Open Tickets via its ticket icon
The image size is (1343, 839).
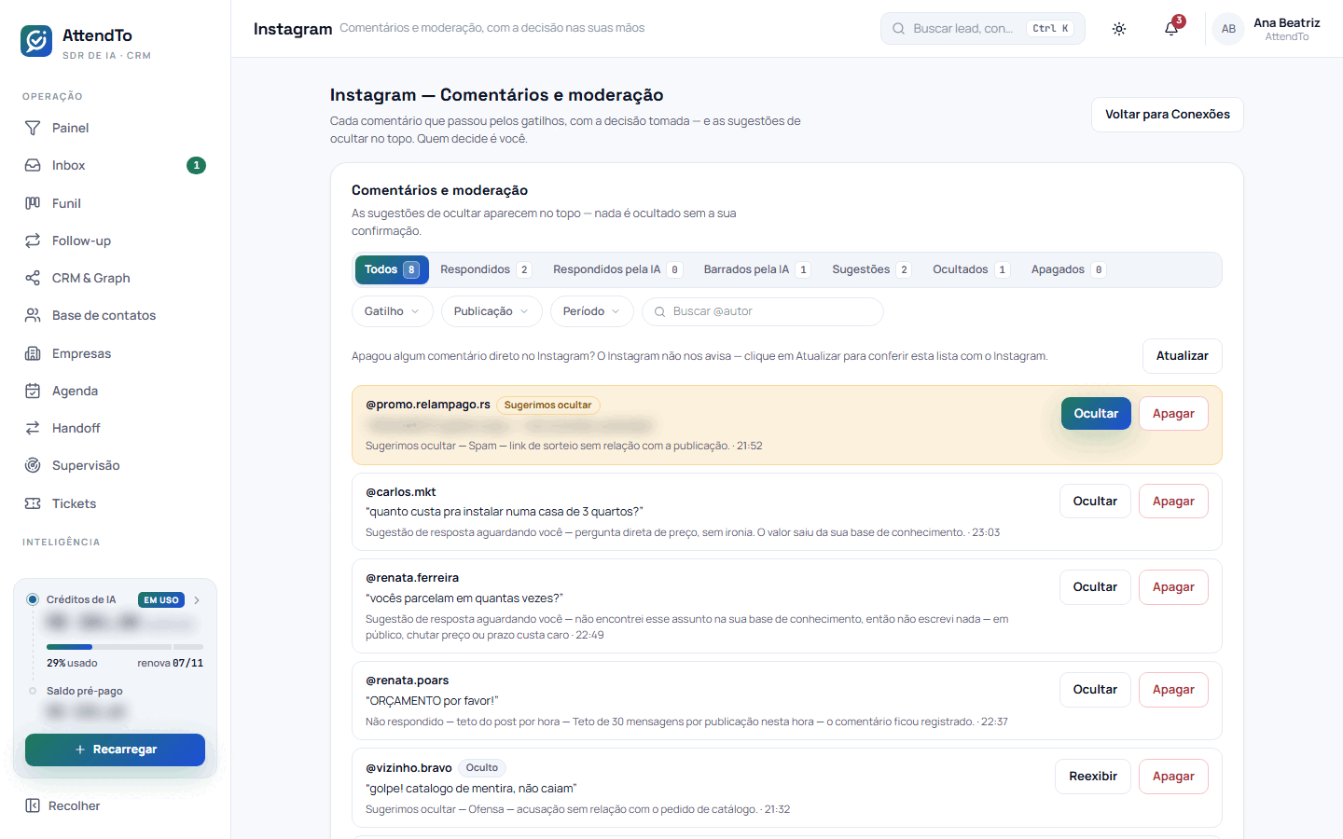pos(33,503)
